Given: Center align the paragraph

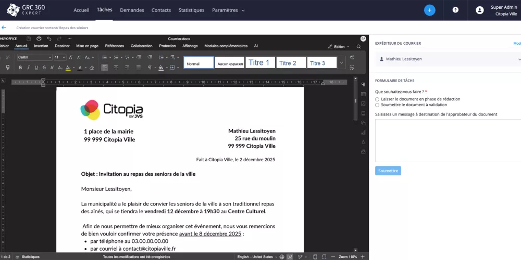Looking at the screenshot, I should [x=115, y=68].
